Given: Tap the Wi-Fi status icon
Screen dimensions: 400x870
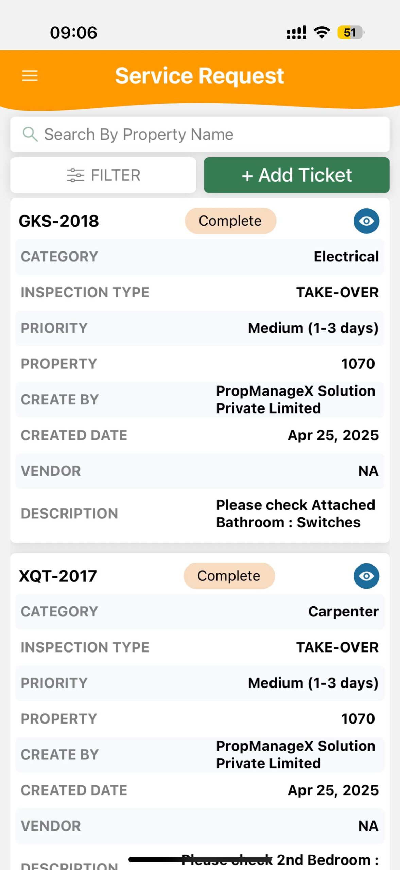Looking at the screenshot, I should [x=321, y=33].
